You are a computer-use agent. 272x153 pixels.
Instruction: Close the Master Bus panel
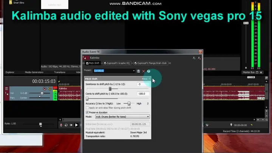click(261, 72)
